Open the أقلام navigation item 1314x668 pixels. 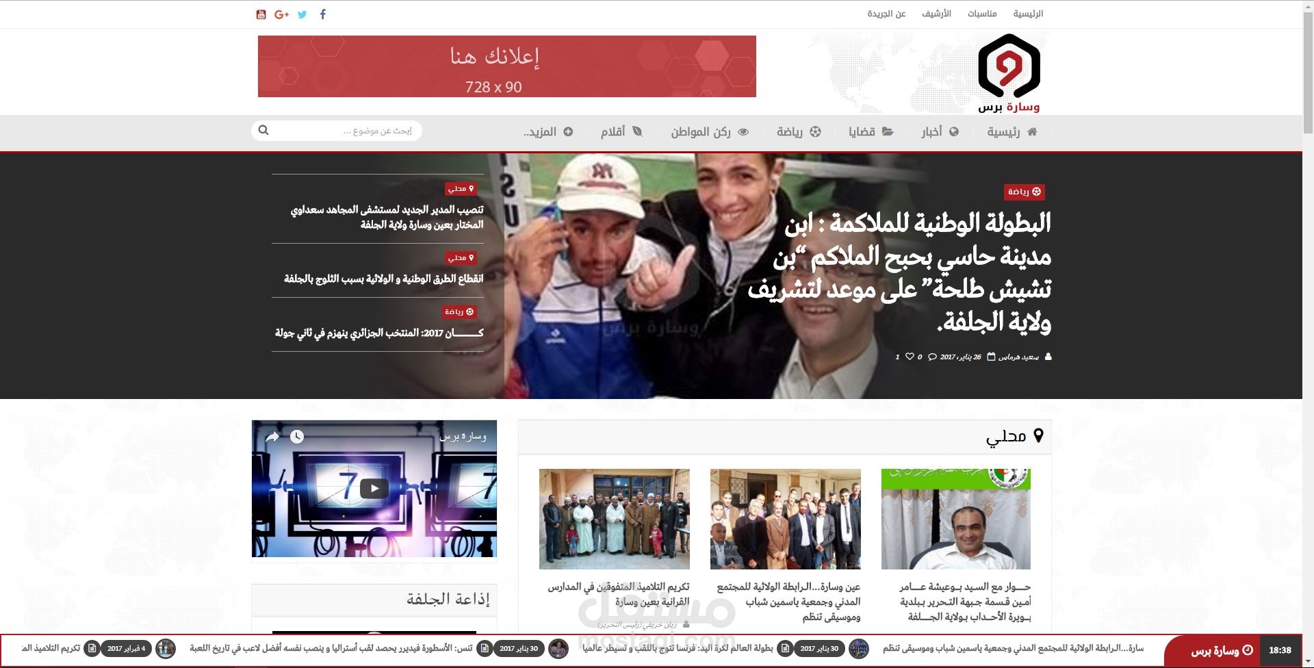click(x=621, y=132)
